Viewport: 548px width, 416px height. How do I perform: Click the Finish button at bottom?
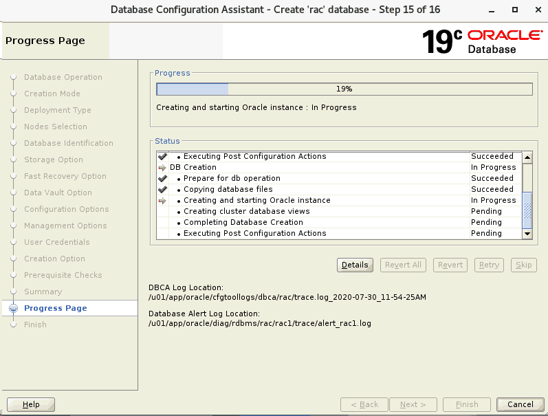pos(467,404)
